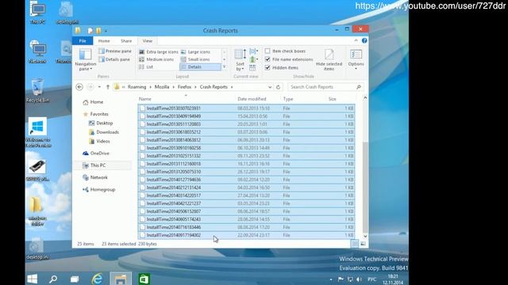508x285 pixels.
Task: Refresh the Crash Reports folder
Action: [x=278, y=87]
